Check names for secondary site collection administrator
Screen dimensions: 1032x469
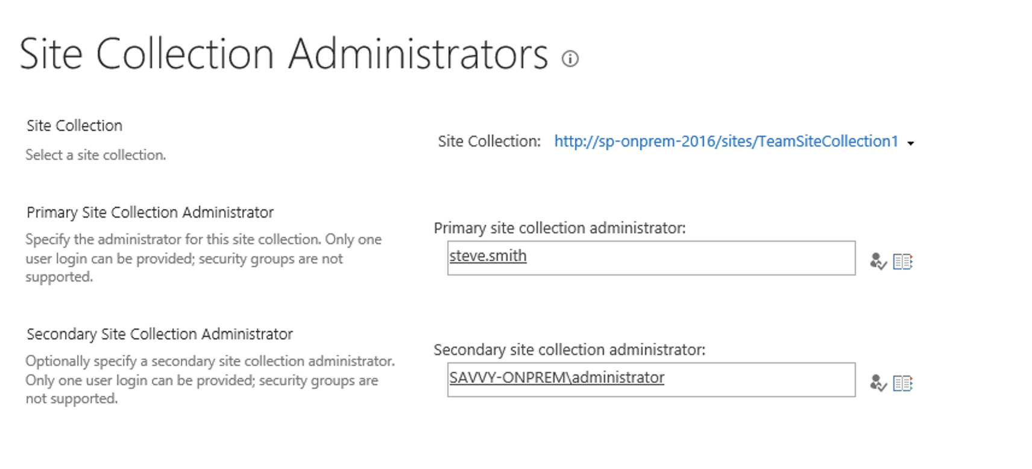pos(878,383)
